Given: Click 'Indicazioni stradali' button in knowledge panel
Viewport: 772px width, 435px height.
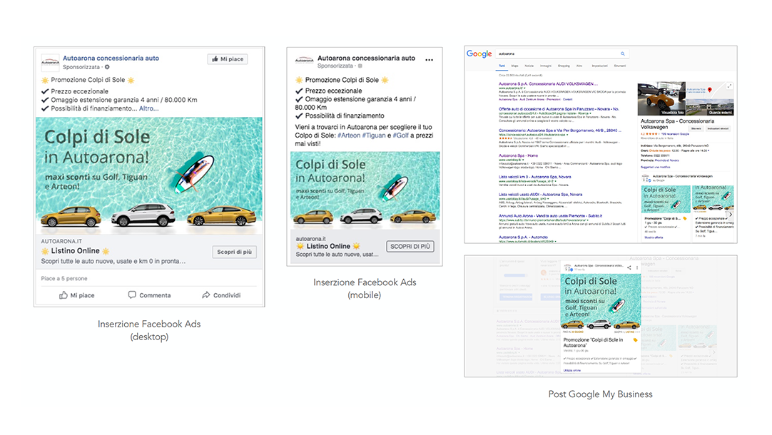Looking at the screenshot, I should pos(718,128).
